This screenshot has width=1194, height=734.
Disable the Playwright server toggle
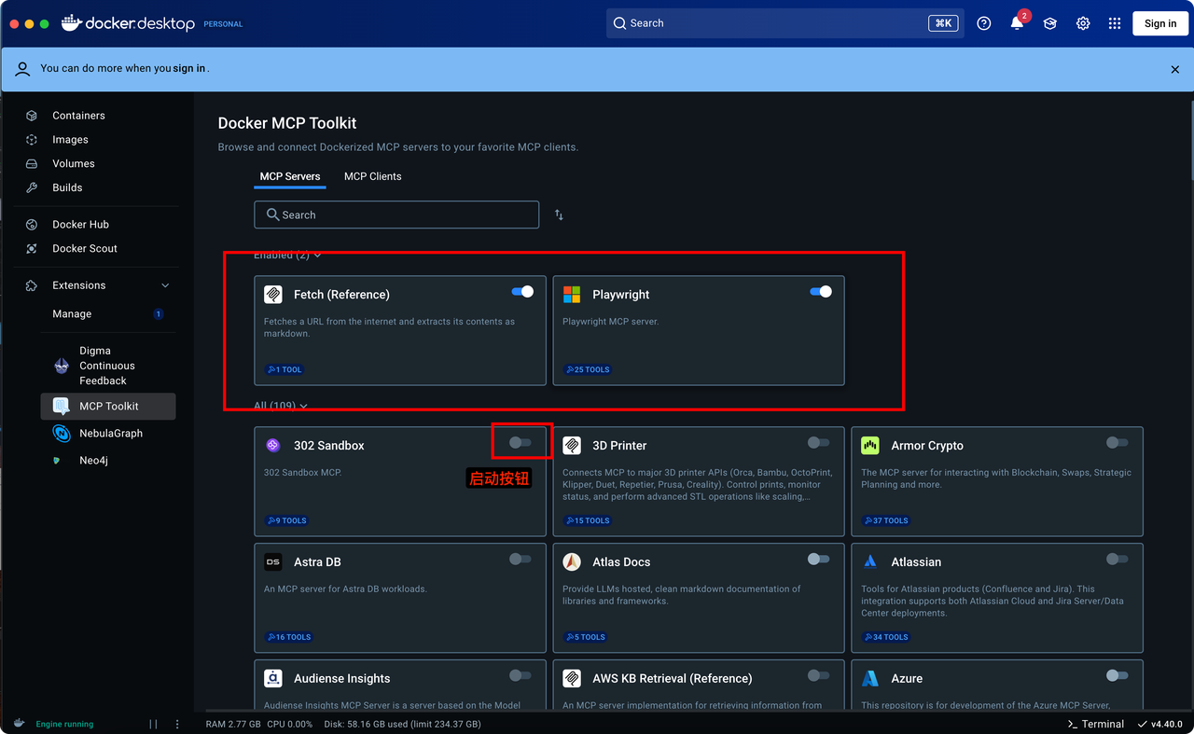click(x=821, y=292)
